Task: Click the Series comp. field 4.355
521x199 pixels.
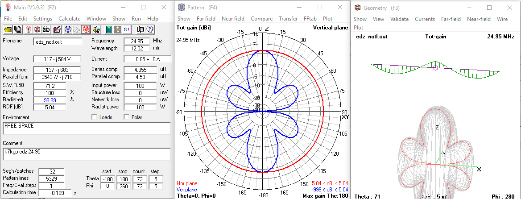Action: point(140,70)
